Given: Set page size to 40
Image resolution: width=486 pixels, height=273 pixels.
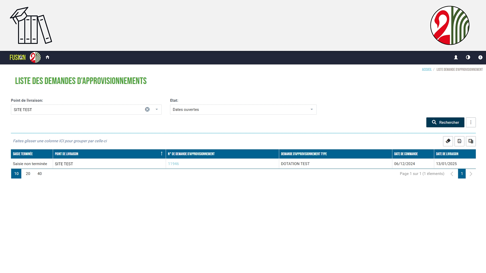Looking at the screenshot, I should click(39, 174).
